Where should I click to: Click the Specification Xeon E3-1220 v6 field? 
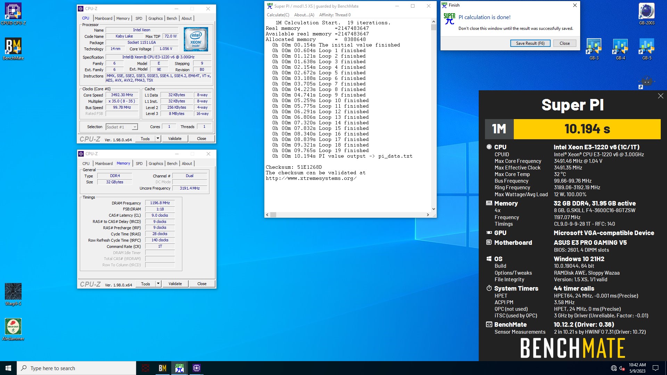click(x=158, y=57)
